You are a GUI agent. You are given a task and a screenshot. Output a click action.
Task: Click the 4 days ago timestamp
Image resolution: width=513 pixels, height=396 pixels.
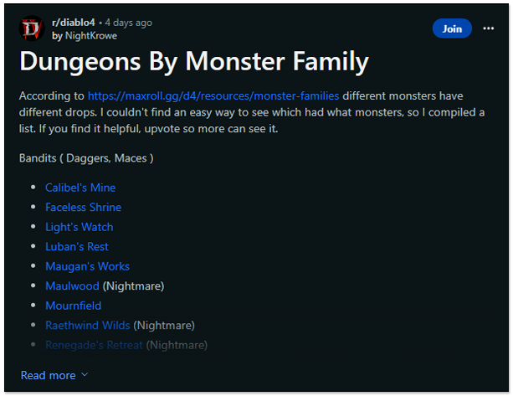coord(129,22)
